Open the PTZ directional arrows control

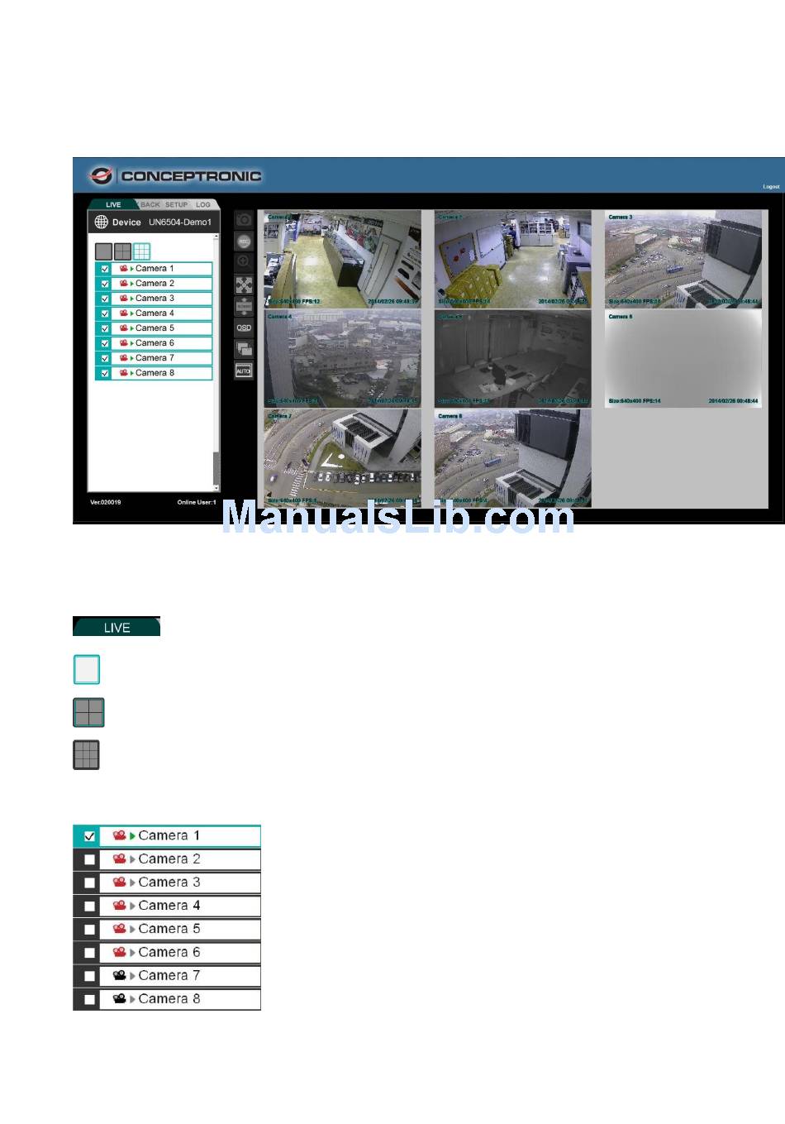click(x=244, y=285)
